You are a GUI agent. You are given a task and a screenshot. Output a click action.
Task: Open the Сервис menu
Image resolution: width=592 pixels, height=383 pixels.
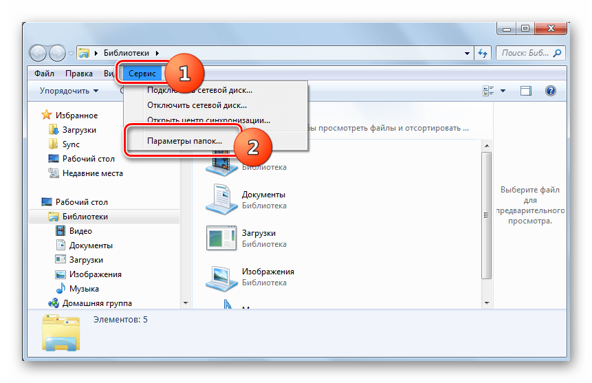tap(142, 74)
